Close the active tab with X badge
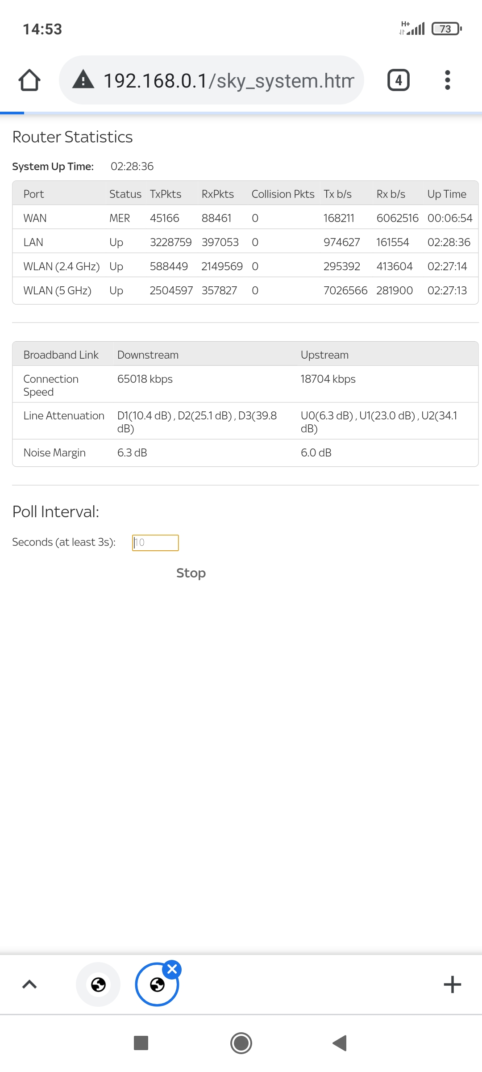The height and width of the screenshot is (1072, 482). click(172, 969)
